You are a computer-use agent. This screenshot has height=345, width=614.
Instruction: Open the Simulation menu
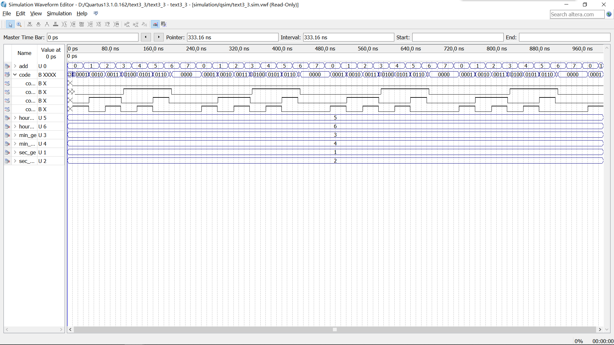point(59,13)
